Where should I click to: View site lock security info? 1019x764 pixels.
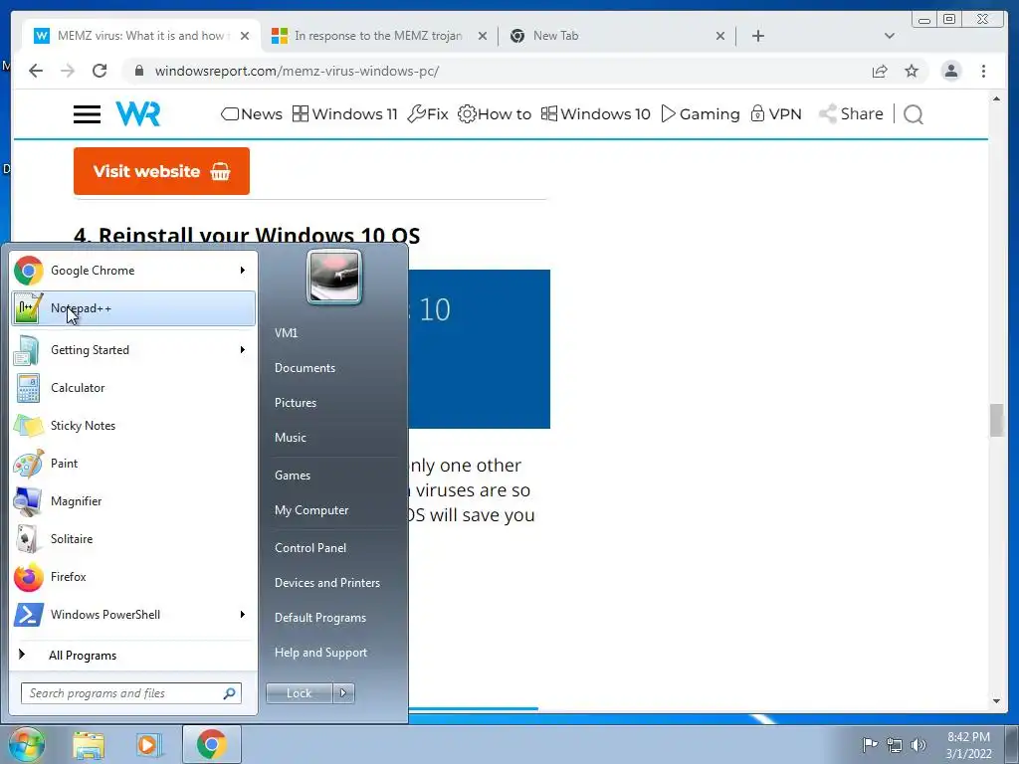138,71
